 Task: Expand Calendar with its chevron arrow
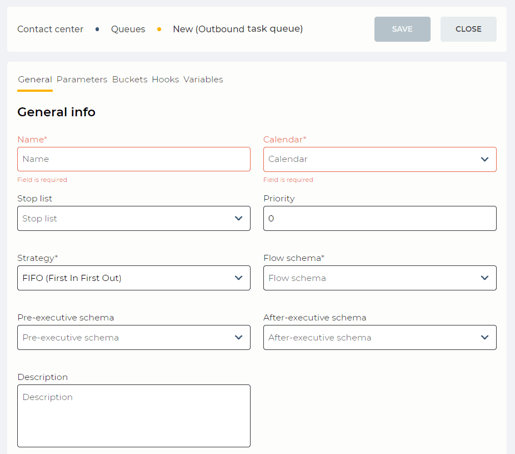point(484,159)
